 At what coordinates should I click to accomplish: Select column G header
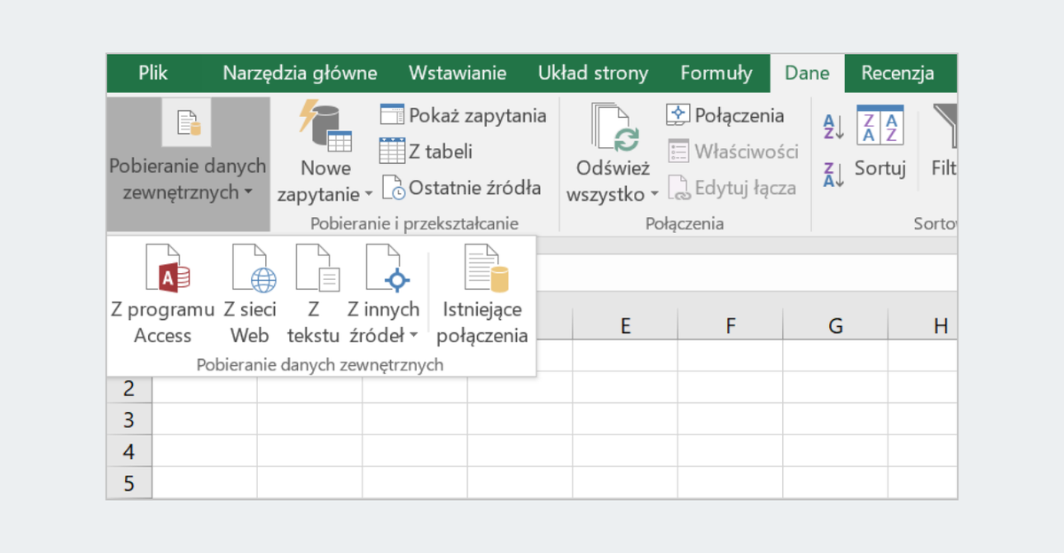tap(835, 326)
